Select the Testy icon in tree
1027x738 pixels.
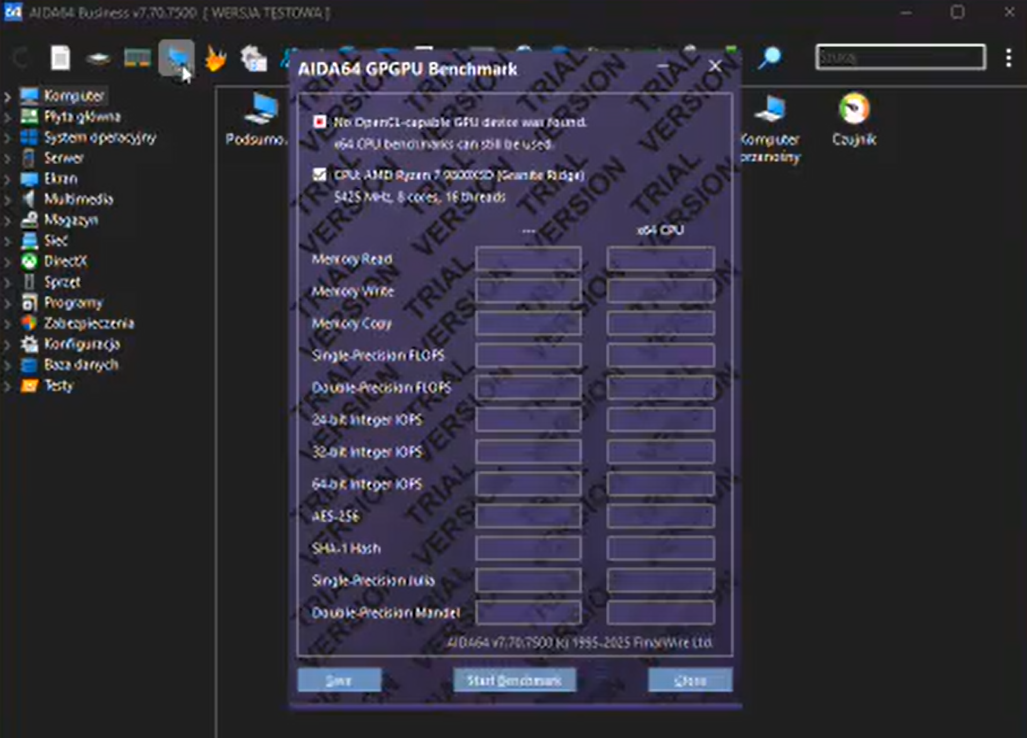[x=29, y=385]
